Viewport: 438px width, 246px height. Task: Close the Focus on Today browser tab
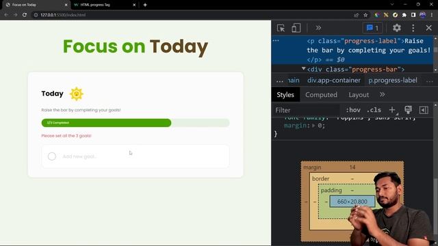click(x=66, y=5)
